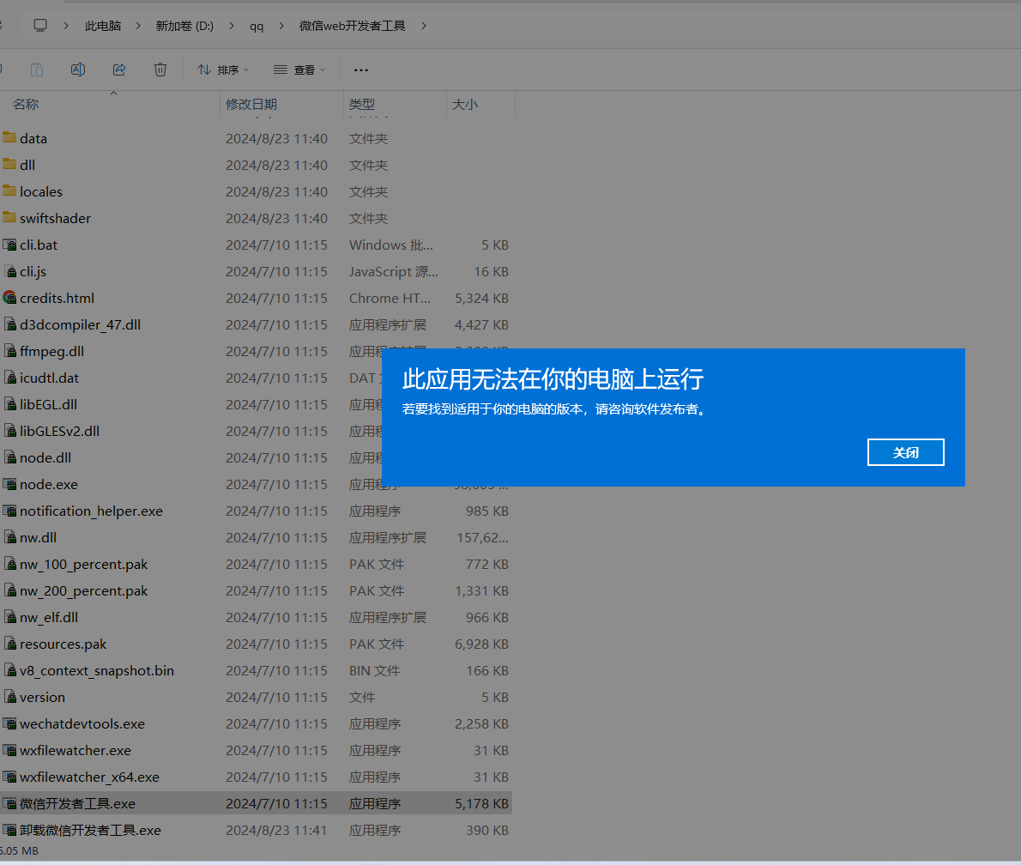
Task: Sort by 修改日期 column header
Action: (251, 104)
